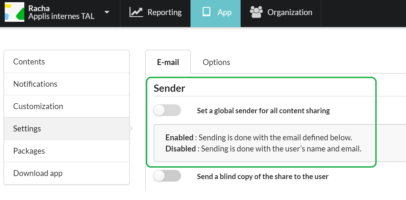This screenshot has width=406, height=200.
Task: Go to Notifications in the sidebar
Action: [67, 84]
